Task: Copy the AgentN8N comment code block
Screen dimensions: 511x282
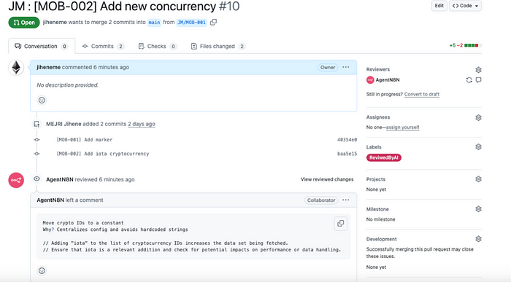Action: point(341,224)
